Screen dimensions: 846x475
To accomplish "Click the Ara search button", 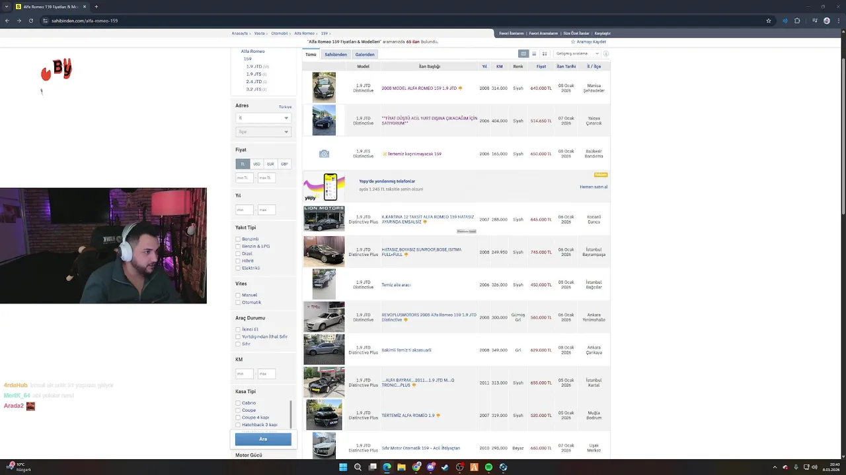I will 263,439.
